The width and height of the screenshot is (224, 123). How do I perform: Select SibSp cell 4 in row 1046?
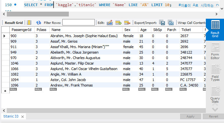point(158,63)
